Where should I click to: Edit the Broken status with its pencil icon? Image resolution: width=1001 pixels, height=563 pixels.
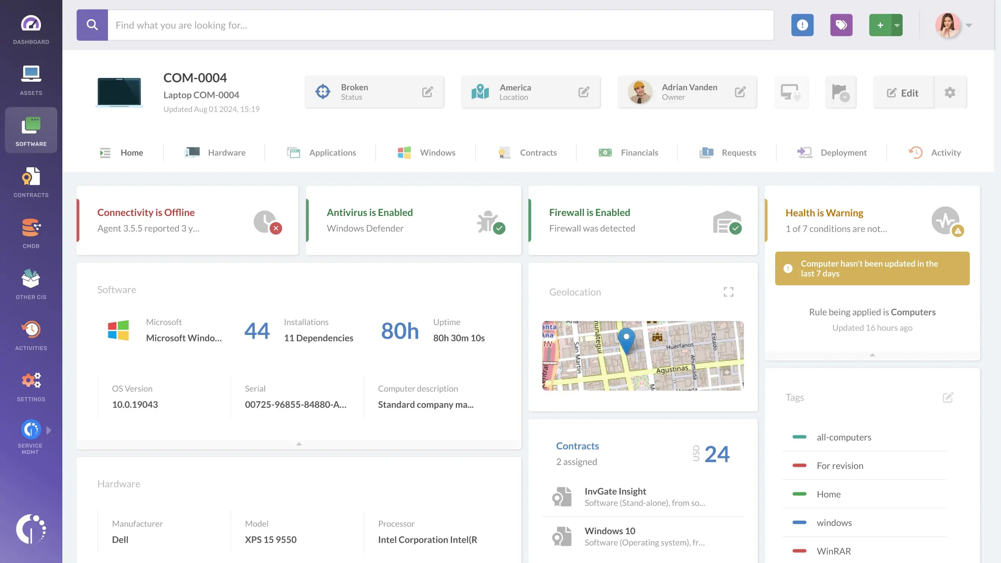(x=427, y=92)
